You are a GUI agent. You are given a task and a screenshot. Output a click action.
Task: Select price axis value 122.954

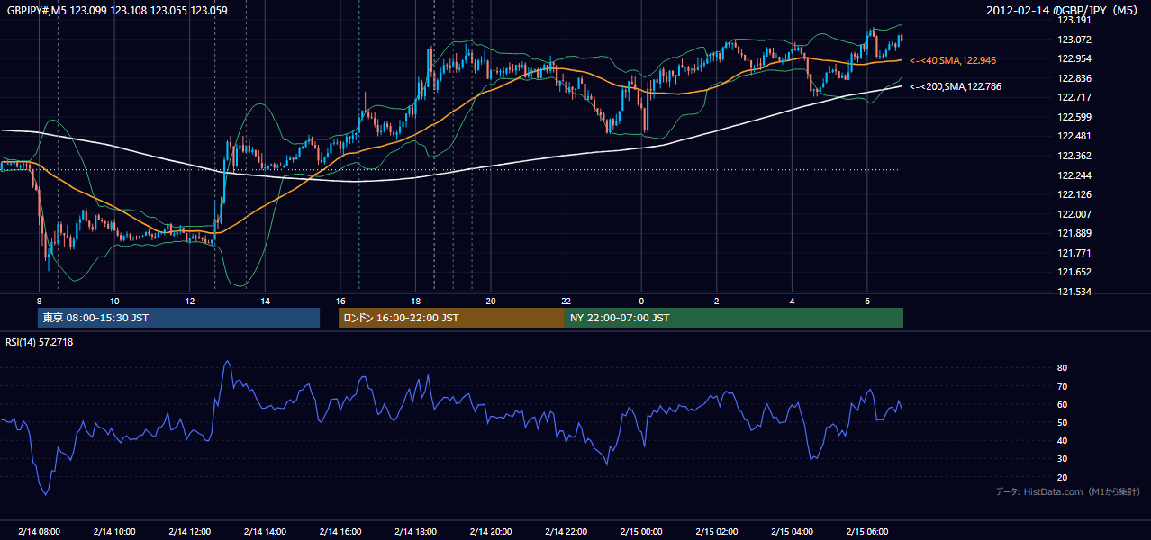[x=1075, y=58]
